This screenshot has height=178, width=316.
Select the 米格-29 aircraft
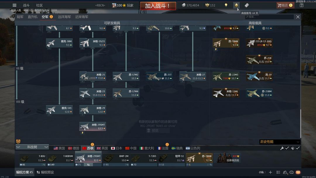click(x=93, y=110)
